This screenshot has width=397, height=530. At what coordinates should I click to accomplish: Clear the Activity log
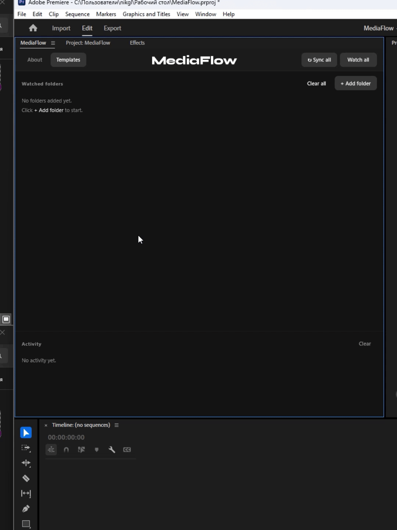(365, 344)
